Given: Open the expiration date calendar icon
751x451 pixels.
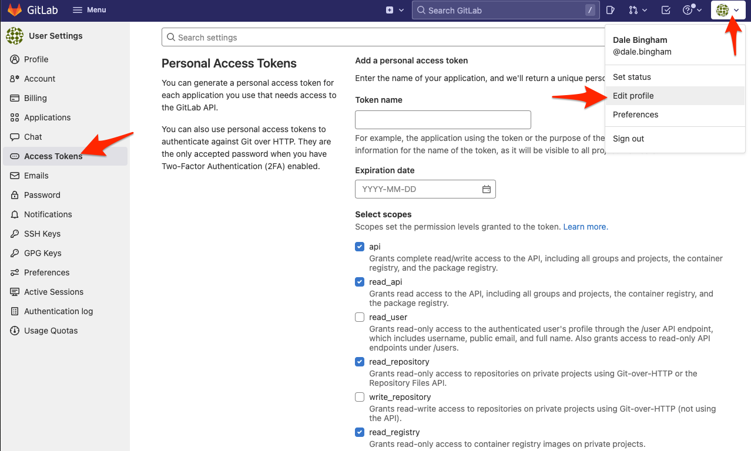Looking at the screenshot, I should pyautogui.click(x=487, y=189).
